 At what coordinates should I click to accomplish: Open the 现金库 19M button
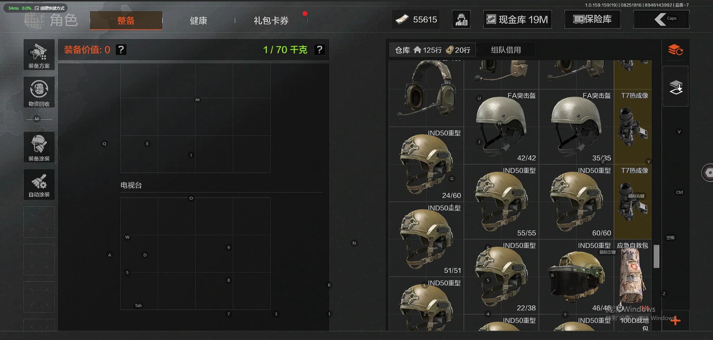(517, 20)
